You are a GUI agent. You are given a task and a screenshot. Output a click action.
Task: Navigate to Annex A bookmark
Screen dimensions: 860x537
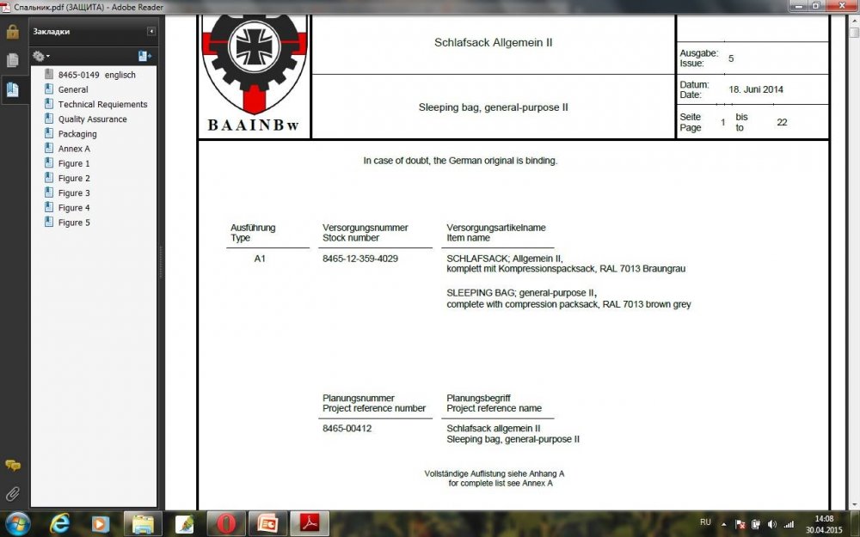74,149
